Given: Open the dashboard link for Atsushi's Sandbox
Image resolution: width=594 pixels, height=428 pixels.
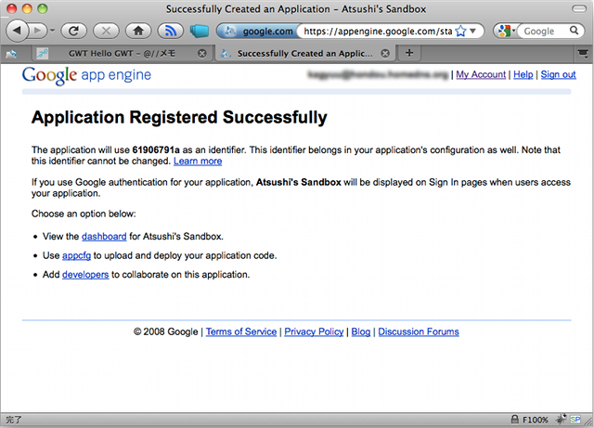Looking at the screenshot, I should pos(104,237).
